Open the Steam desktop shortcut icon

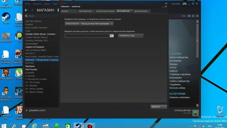coord(6,18)
